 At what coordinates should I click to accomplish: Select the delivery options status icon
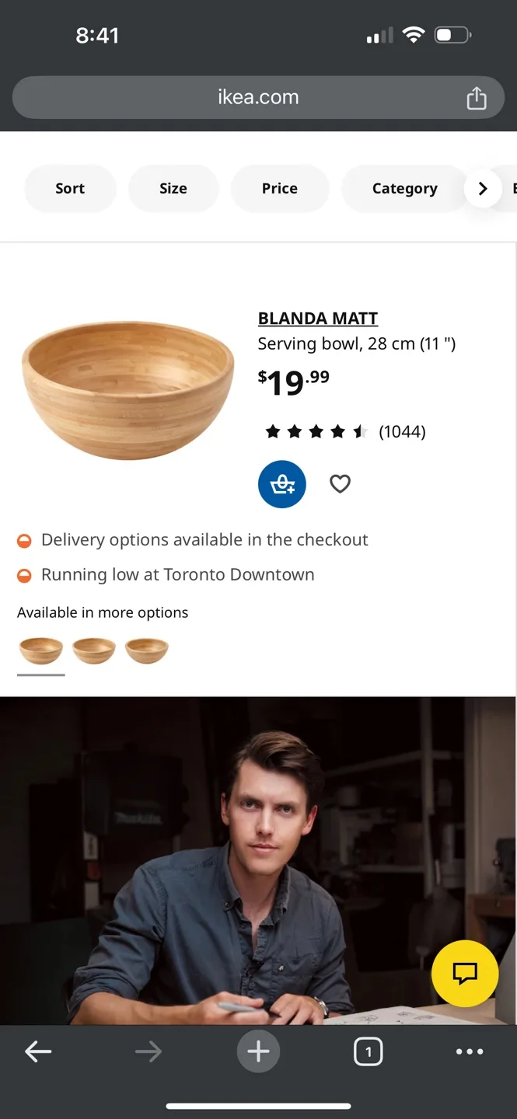[x=24, y=539]
